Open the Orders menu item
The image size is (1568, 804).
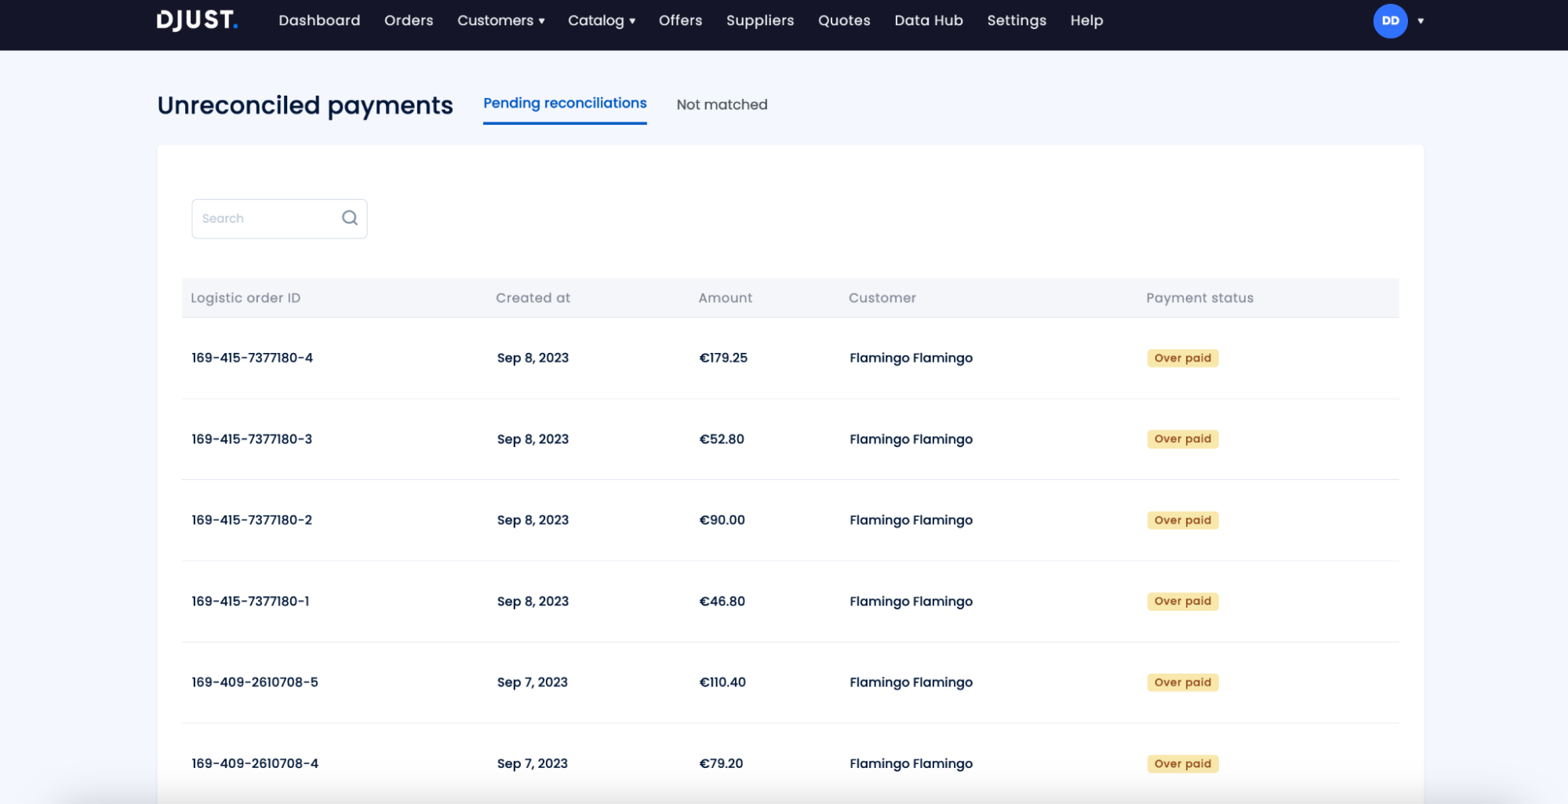click(x=409, y=20)
